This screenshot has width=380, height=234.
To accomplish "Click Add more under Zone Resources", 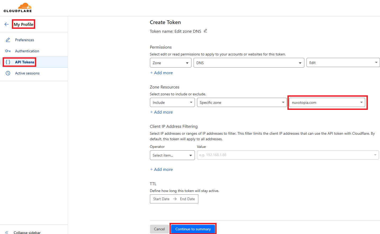I will click(161, 112).
